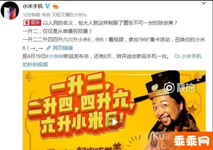The width and height of the screenshot is (213, 150).
Task: Click the blue V verified badge
Action: click(47, 6)
